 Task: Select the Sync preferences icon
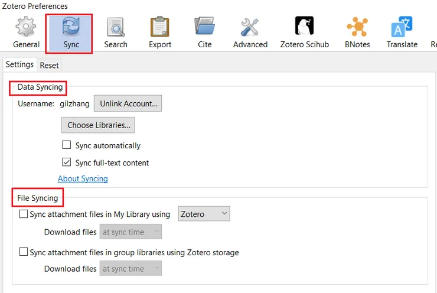coord(71,33)
